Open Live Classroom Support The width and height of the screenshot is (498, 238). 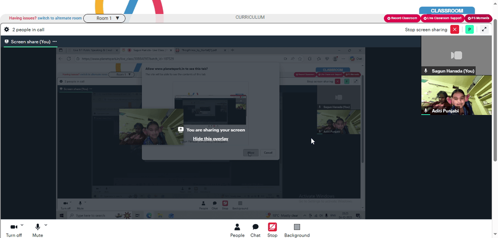point(442,18)
